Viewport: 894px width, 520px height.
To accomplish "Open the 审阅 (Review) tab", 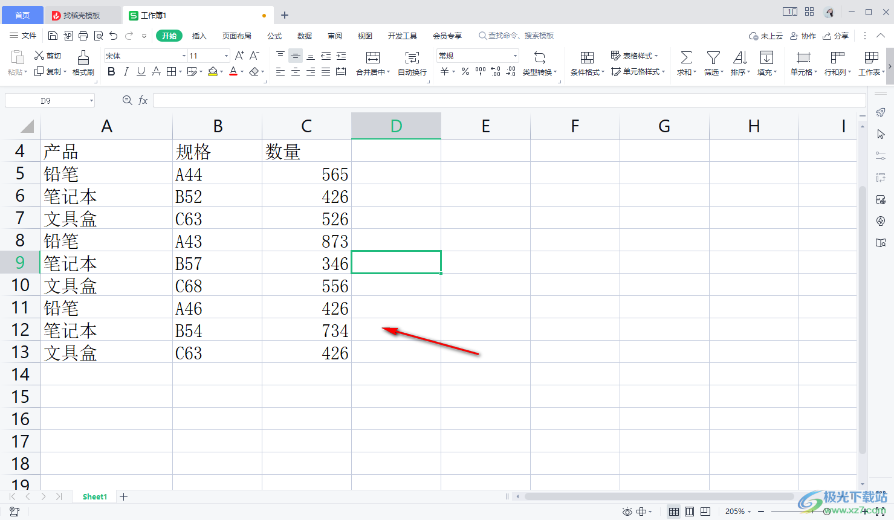I will tap(335, 36).
